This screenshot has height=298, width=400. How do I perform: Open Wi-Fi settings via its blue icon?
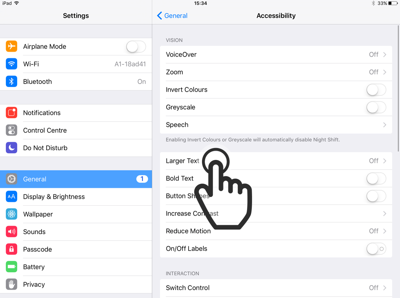(x=12, y=64)
